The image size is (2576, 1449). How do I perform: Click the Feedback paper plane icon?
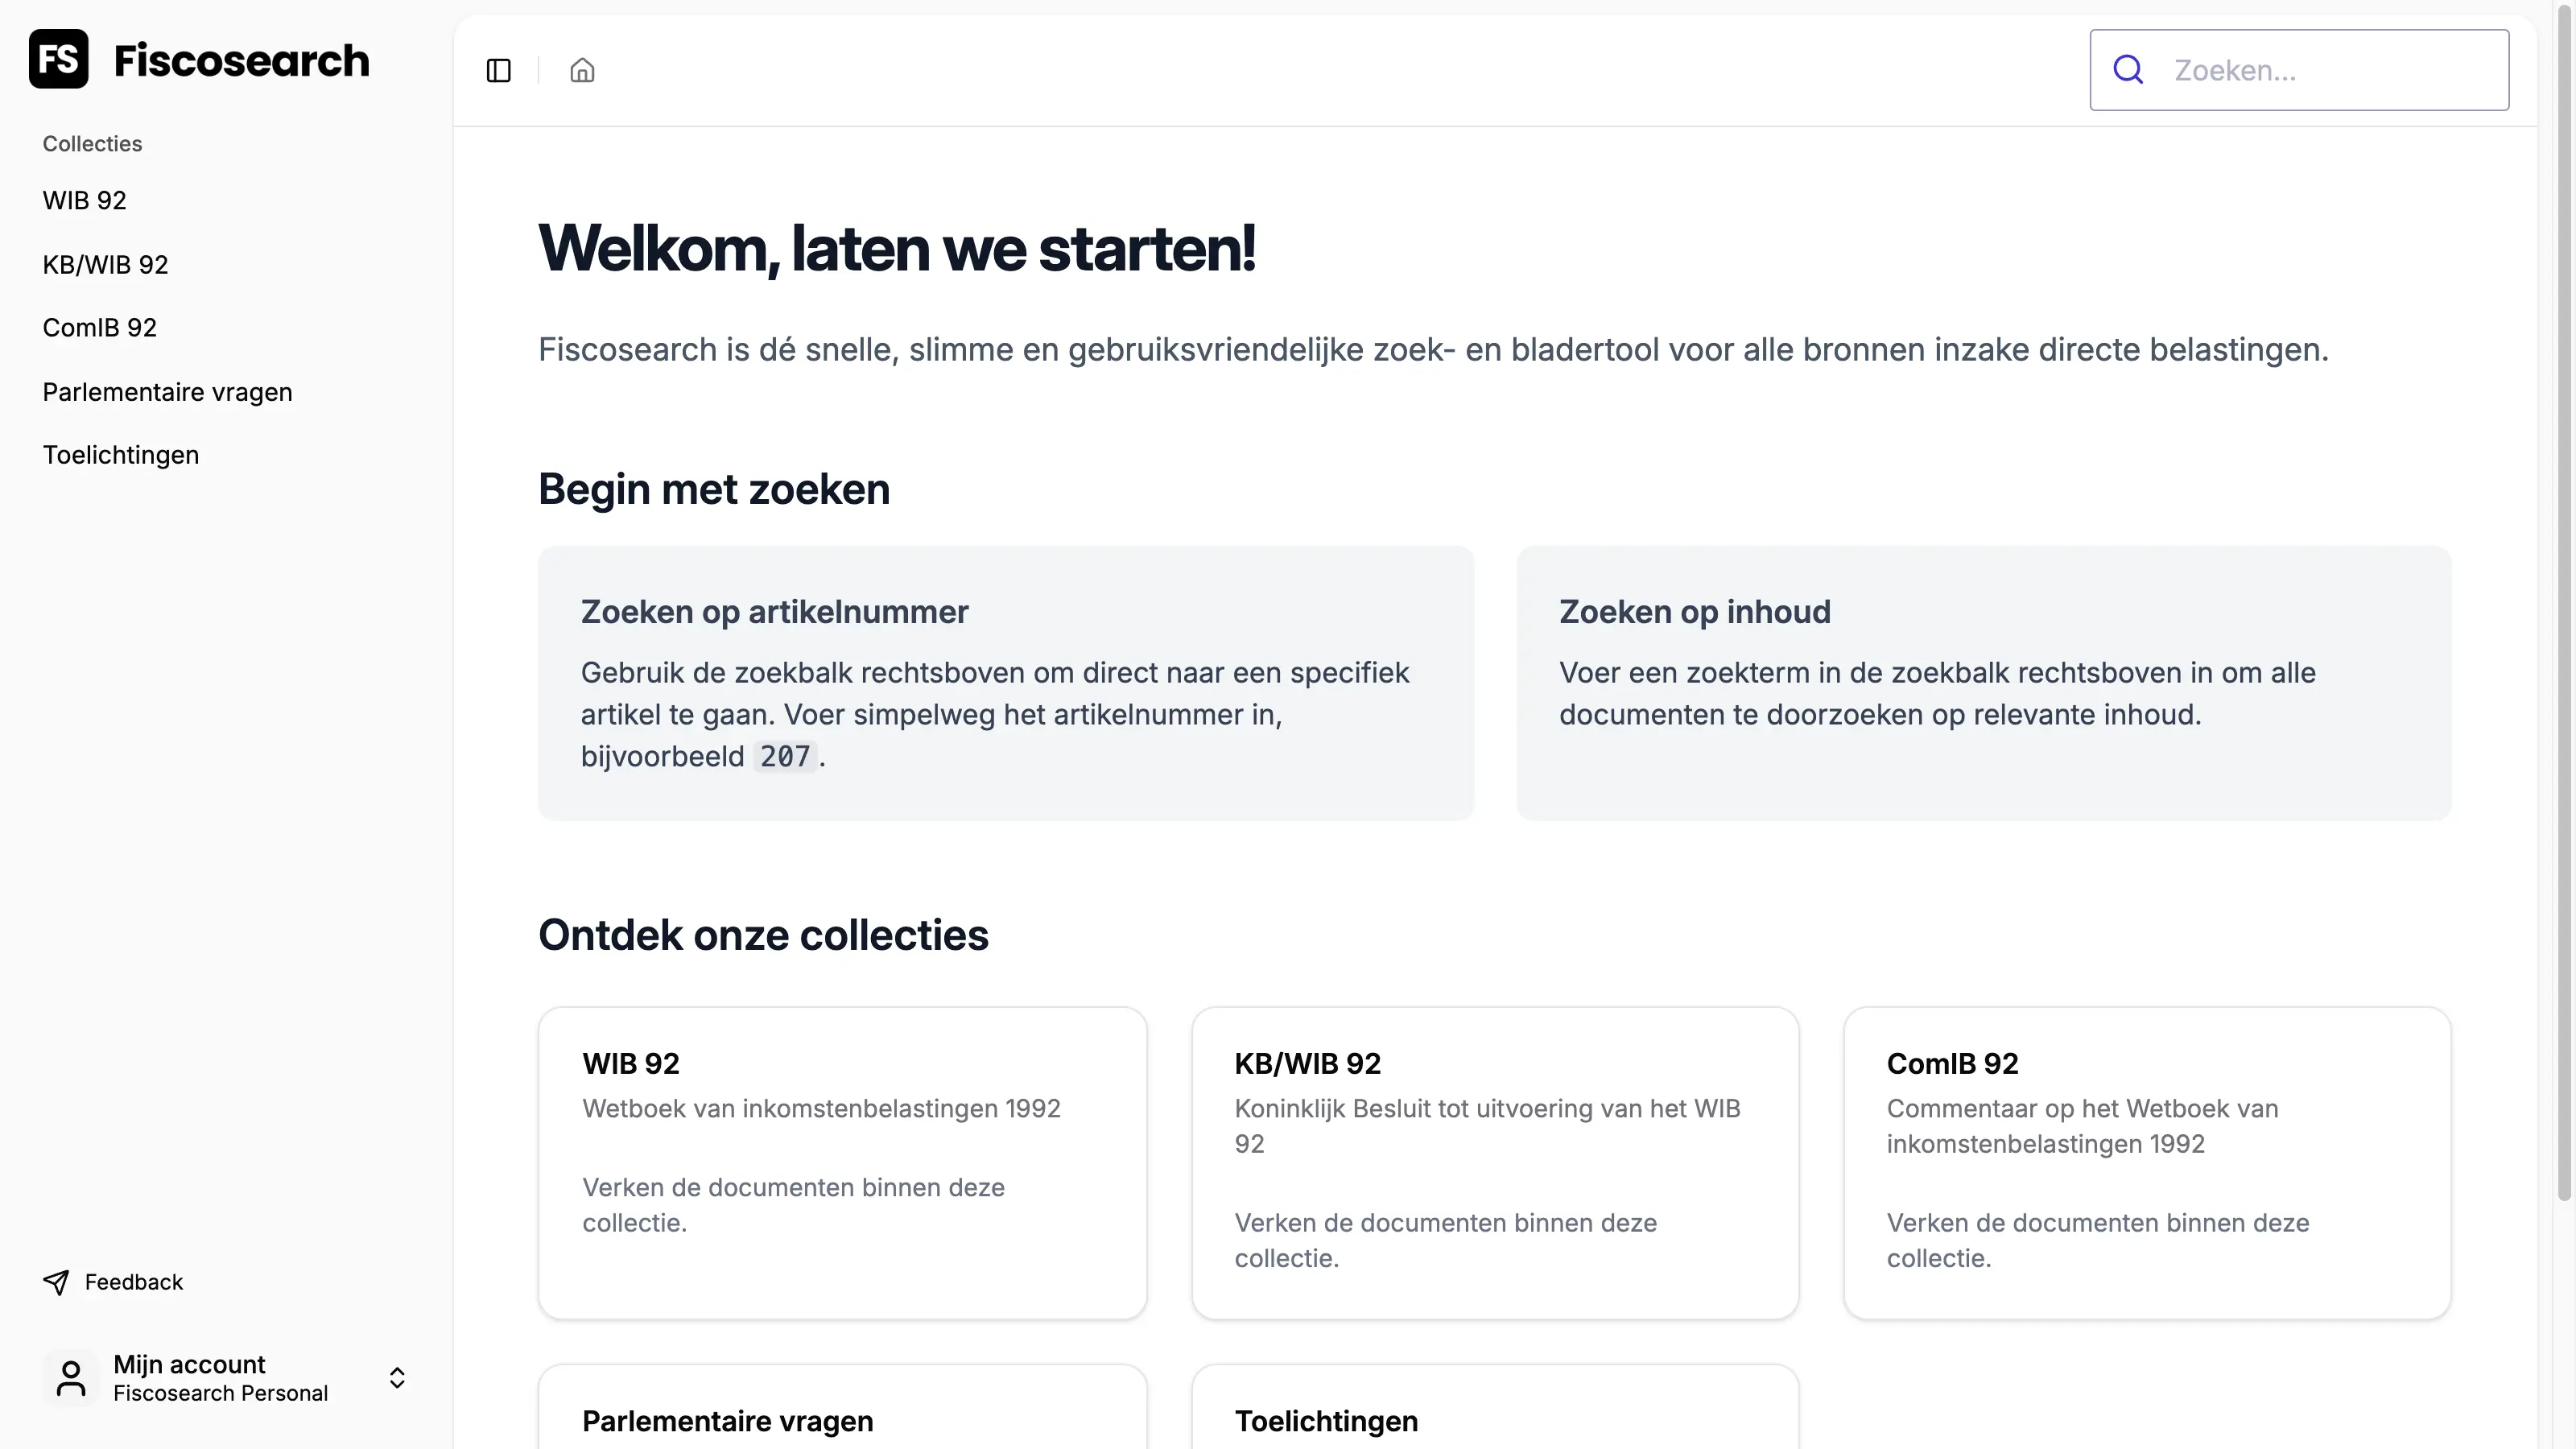56,1281
